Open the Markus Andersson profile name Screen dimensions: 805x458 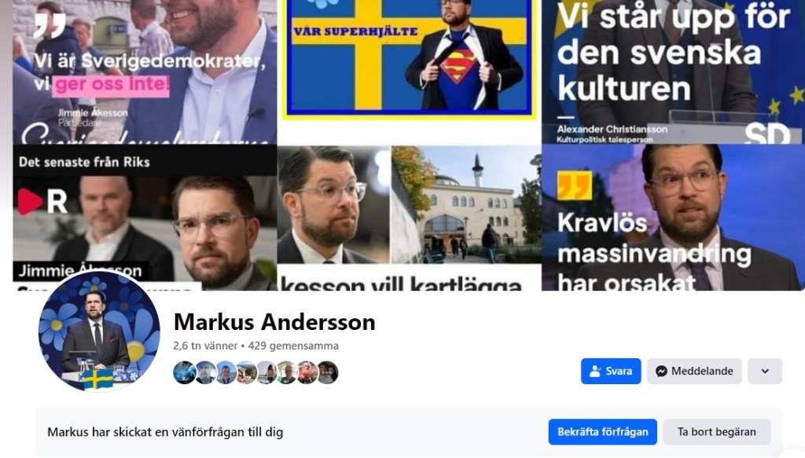(x=274, y=322)
